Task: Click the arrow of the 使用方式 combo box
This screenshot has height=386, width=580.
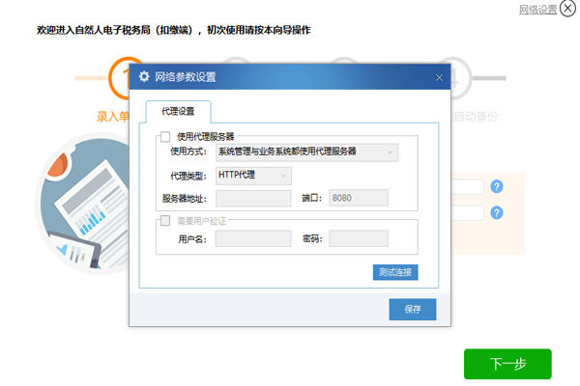Action: tap(390, 152)
